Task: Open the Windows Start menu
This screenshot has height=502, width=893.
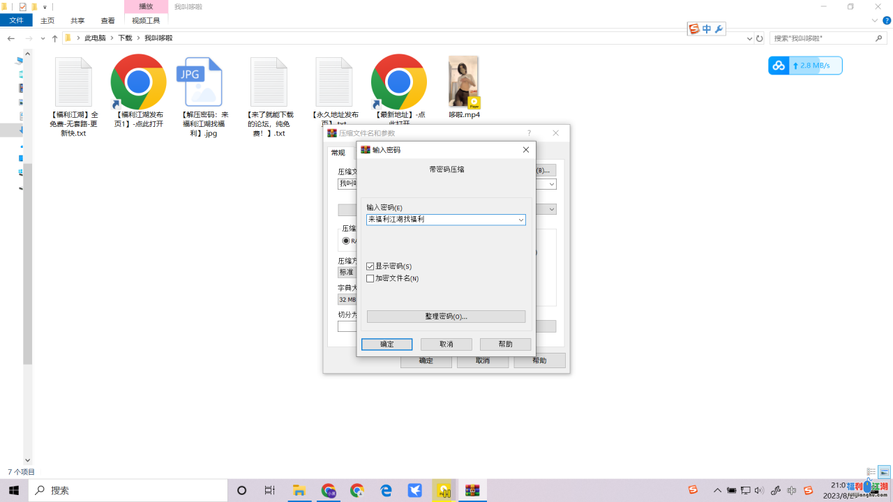Action: tap(14, 491)
